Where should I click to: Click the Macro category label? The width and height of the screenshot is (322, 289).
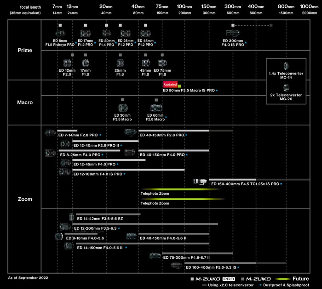(25, 102)
